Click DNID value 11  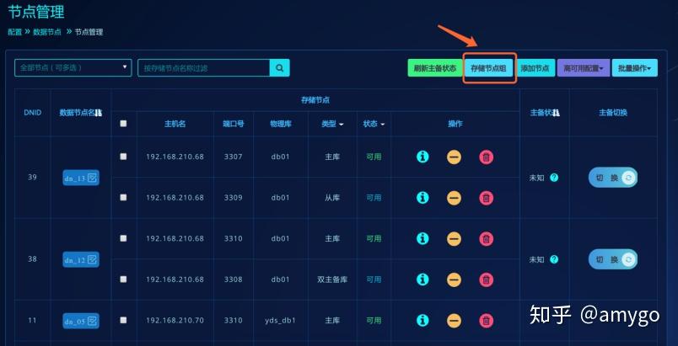tap(32, 320)
